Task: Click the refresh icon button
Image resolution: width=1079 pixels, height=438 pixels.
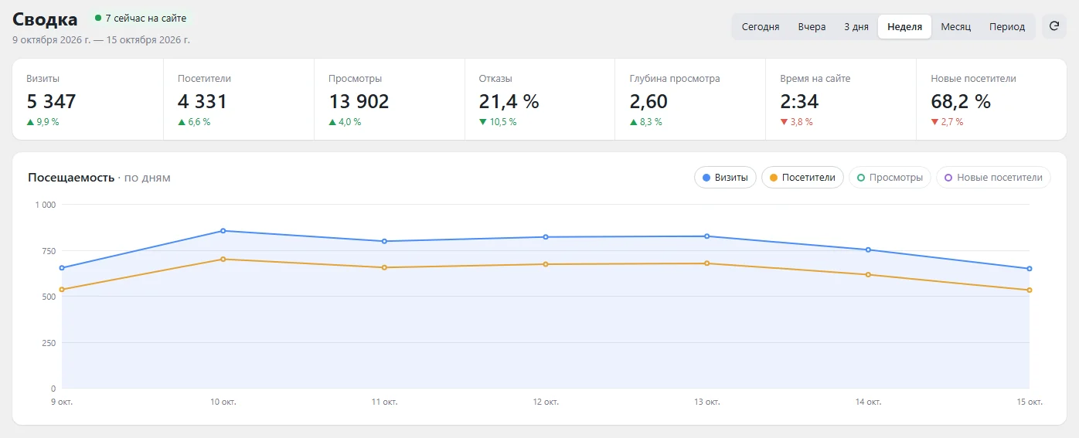Action: [x=1054, y=26]
